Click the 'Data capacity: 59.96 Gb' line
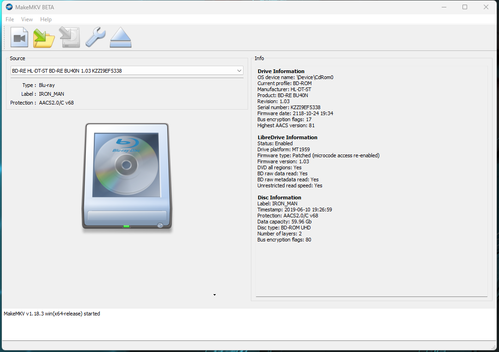The height and width of the screenshot is (352, 499). click(x=285, y=222)
